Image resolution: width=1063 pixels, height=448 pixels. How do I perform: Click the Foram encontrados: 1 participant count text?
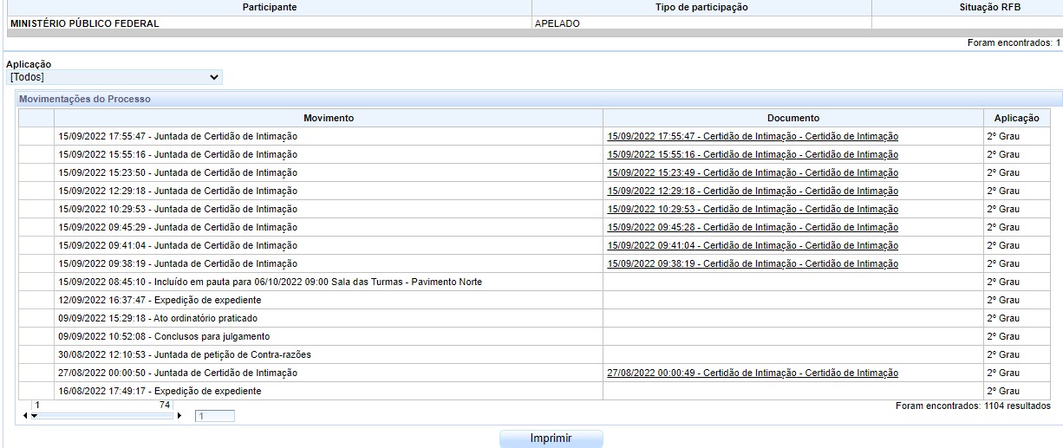(x=1014, y=42)
